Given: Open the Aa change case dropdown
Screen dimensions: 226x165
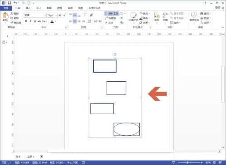Looking at the screenshot, I should coord(44,21).
